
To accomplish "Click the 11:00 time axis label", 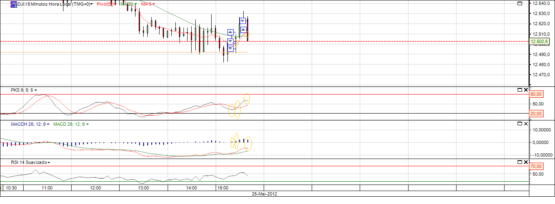I will coord(47,188).
